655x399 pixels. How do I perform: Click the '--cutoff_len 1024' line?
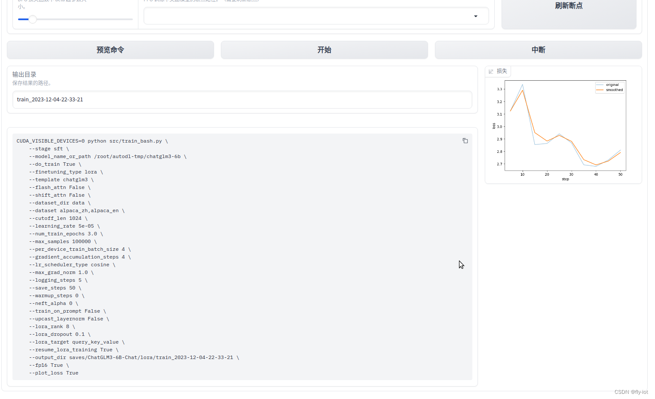tap(58, 218)
